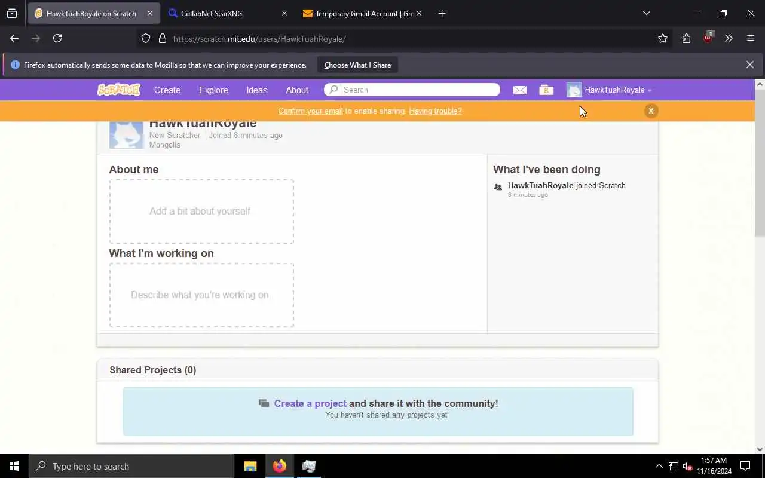Click the tracking protection shield icon
Screen dimensions: 765x478
coord(146,39)
